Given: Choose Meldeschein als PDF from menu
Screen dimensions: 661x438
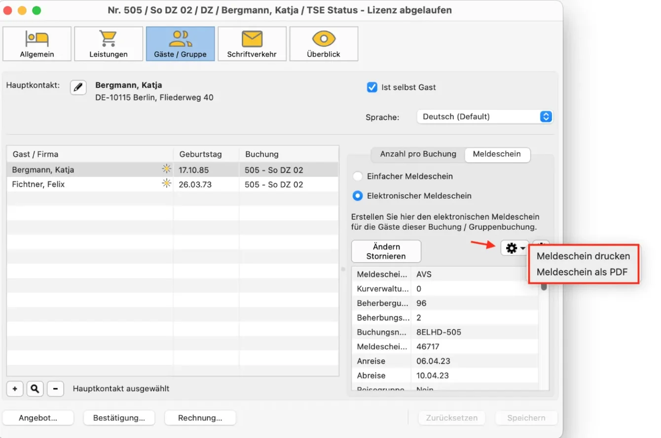Looking at the screenshot, I should coord(582,272).
